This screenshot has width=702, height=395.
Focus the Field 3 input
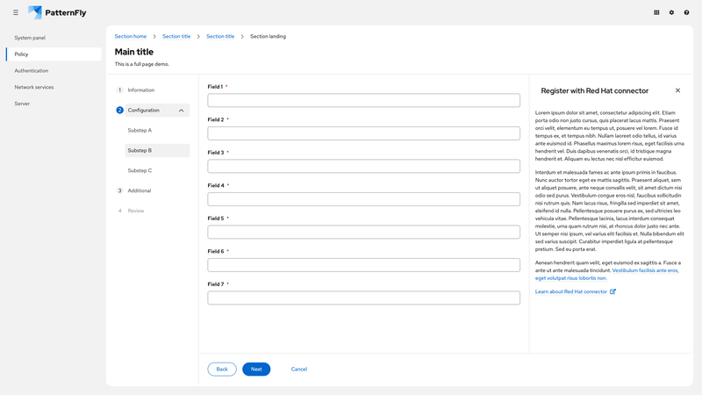pyautogui.click(x=363, y=166)
